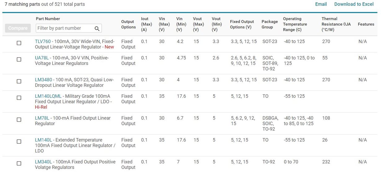The width and height of the screenshot is (381, 172).
Task: Click the red New tag on TLV760
Action: [109, 47]
